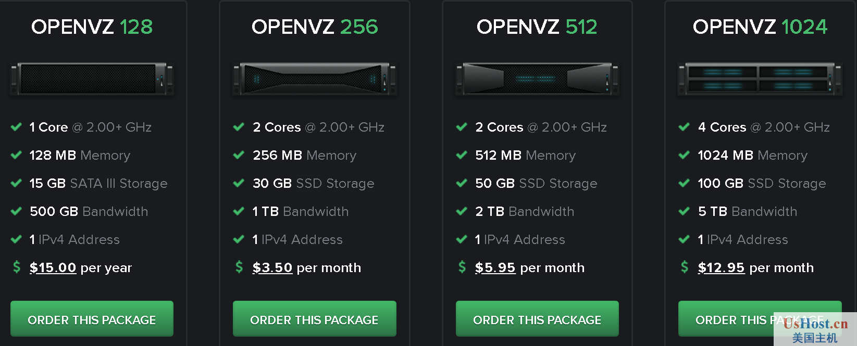Click the $3.50 per month price link
Screen dimensions: 857x346
point(272,268)
